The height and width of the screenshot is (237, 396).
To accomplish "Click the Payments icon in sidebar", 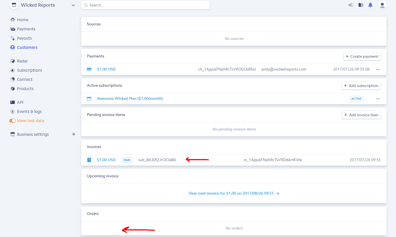I will tap(13, 29).
